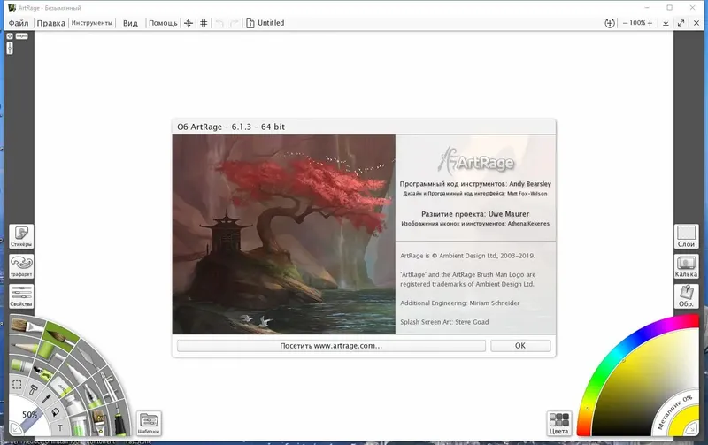Click the Untitled document name
Screen dimensions: 708x445
271,23
